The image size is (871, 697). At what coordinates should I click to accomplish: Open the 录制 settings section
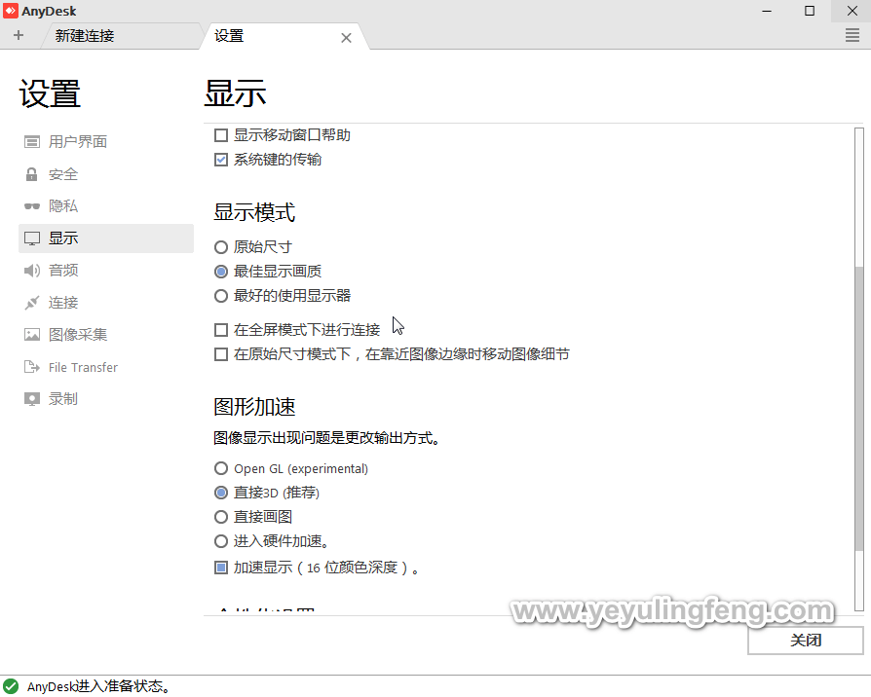[106, 399]
